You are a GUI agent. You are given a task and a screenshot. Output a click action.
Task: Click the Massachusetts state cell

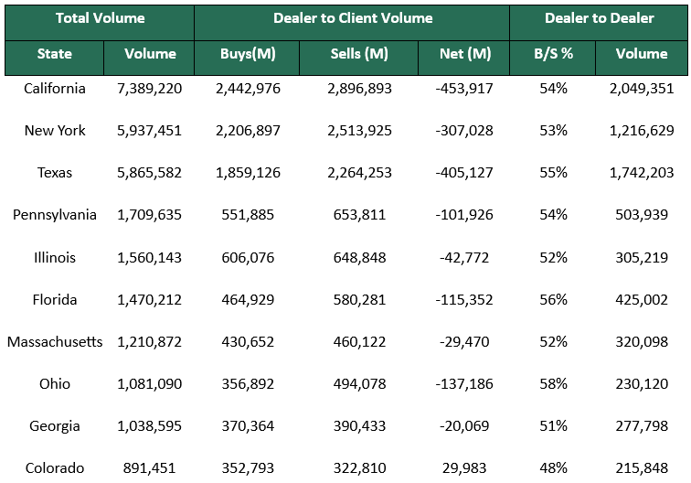coord(55,342)
